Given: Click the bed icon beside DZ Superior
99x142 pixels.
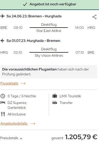Looking at the screenshot, I should tap(3, 103).
